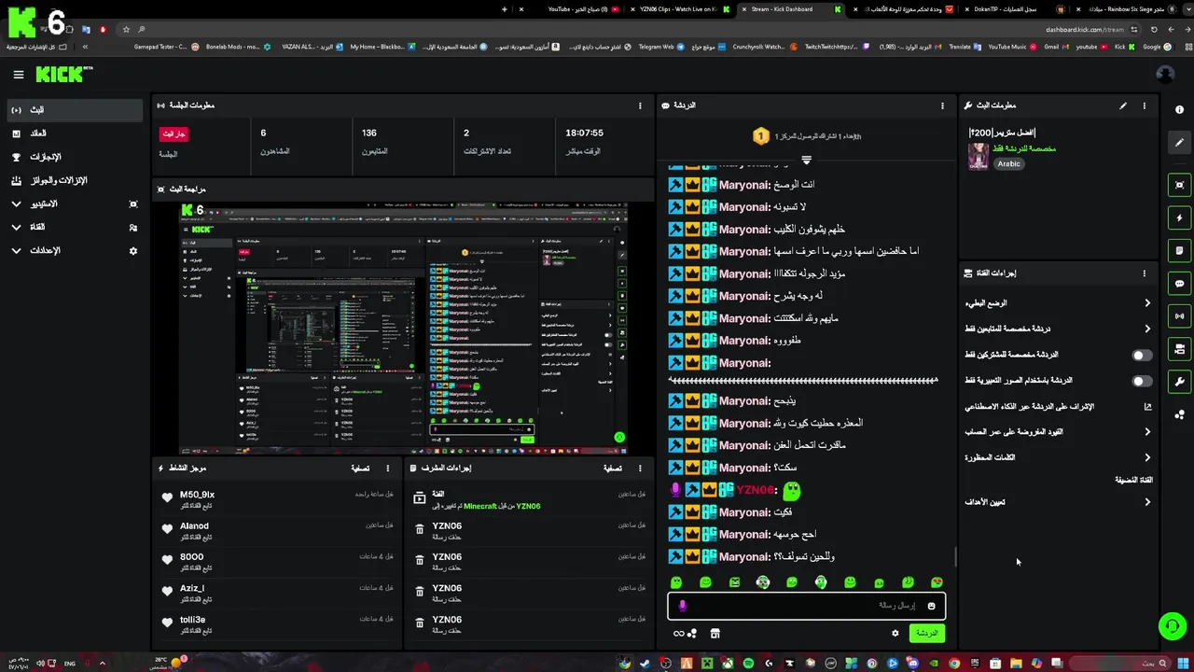
Task: Open AI chat moderation external link
Action: point(1147,407)
